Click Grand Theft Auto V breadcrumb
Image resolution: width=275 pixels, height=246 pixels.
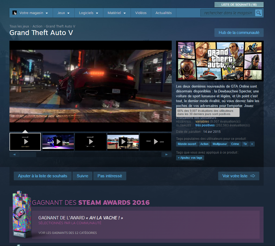coord(61,26)
